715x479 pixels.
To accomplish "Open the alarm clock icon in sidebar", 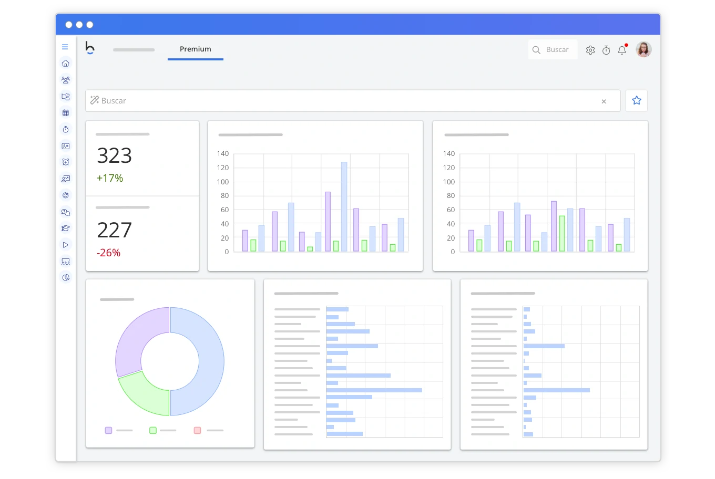I will [66, 162].
